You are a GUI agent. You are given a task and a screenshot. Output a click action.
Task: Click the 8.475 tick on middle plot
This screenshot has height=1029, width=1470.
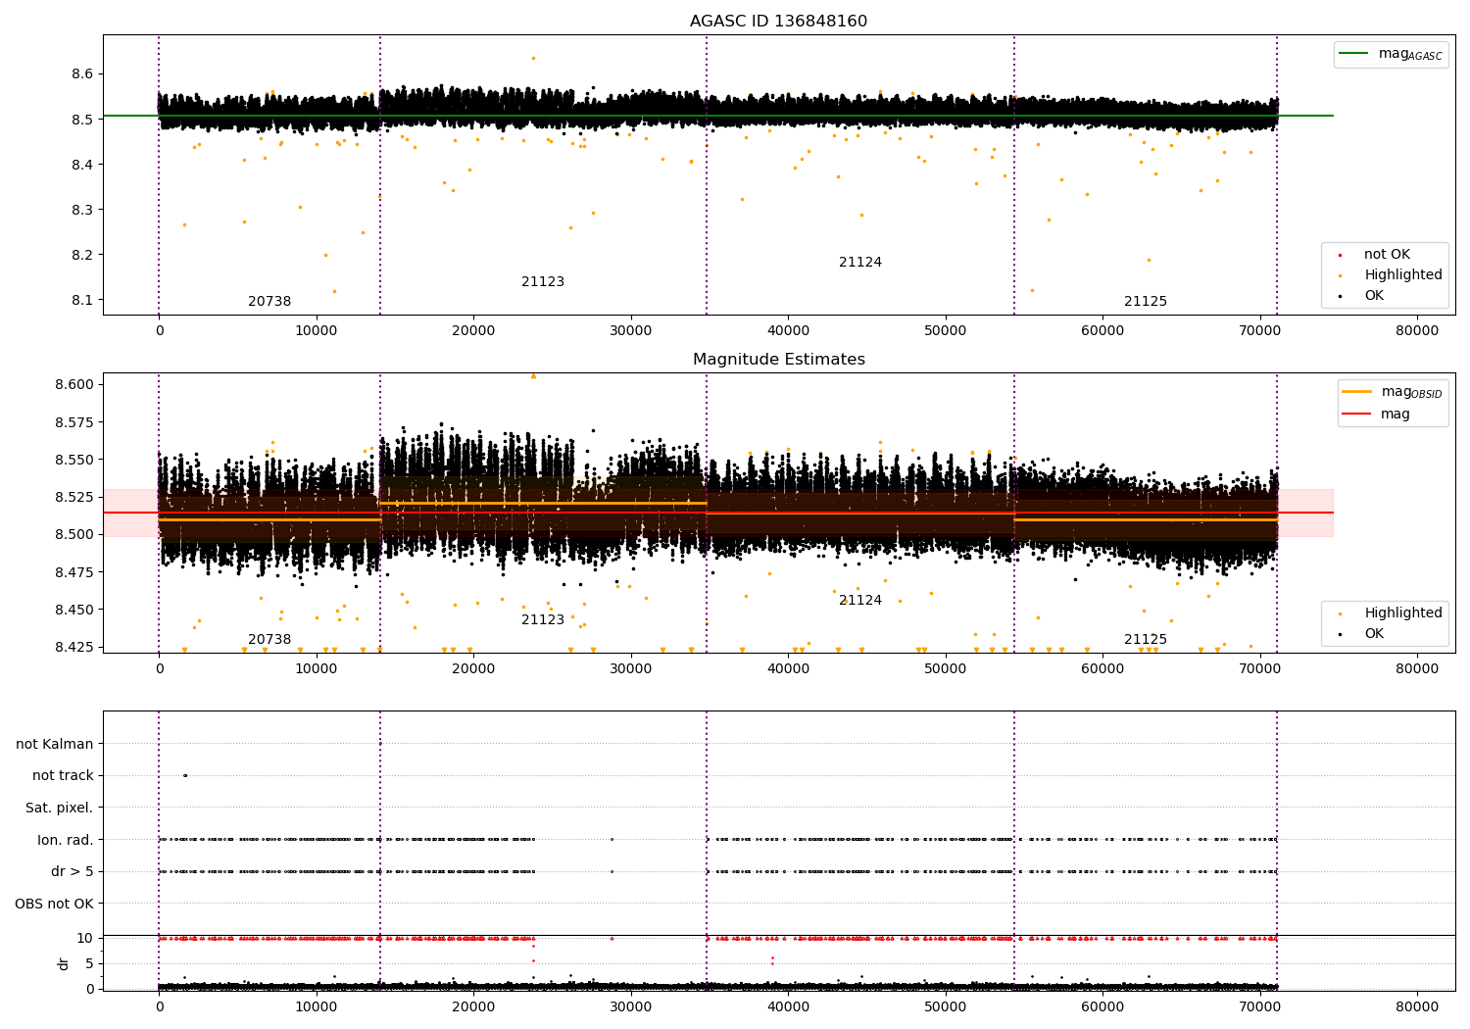75,571
